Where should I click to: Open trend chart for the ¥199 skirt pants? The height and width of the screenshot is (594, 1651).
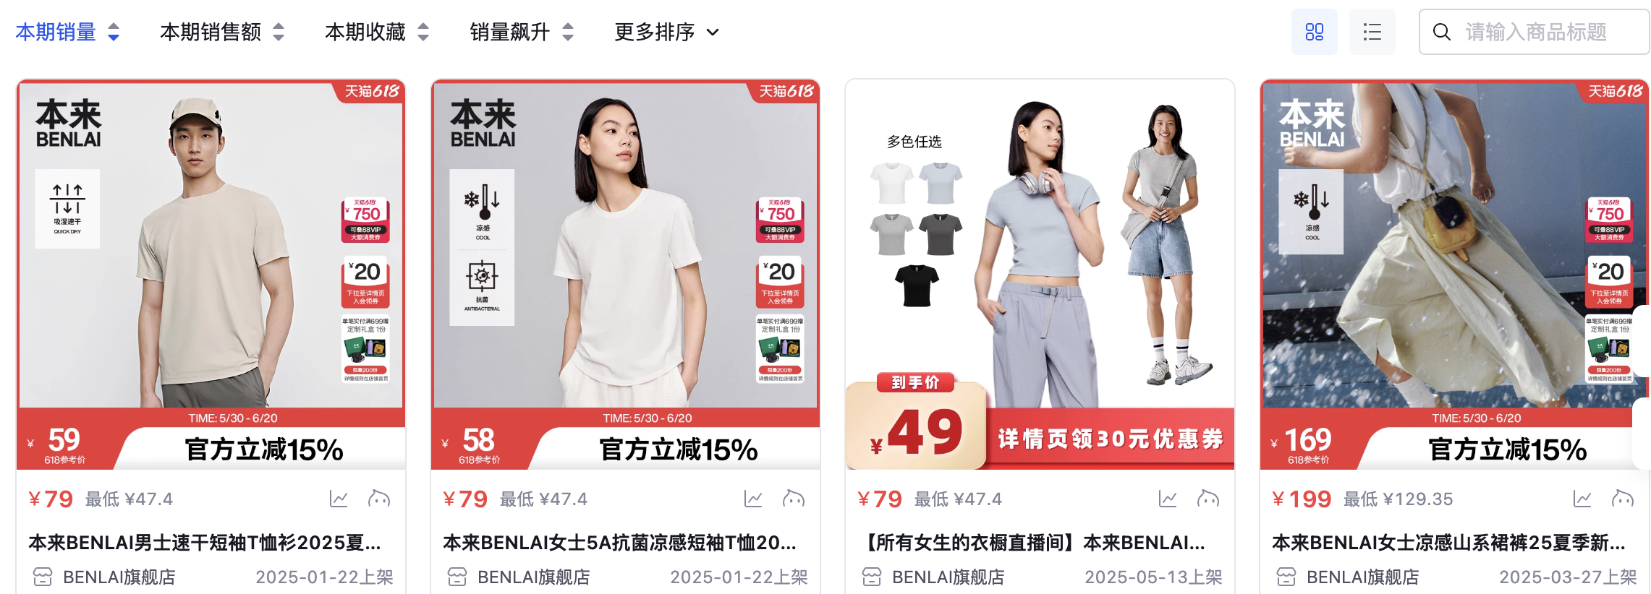click(1582, 499)
